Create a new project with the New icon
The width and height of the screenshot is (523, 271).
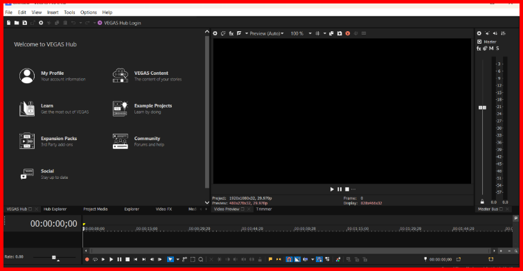tap(9, 23)
